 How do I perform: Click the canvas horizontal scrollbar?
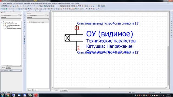tap(109, 88)
